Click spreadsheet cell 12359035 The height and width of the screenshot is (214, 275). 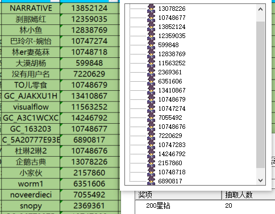[89, 19]
